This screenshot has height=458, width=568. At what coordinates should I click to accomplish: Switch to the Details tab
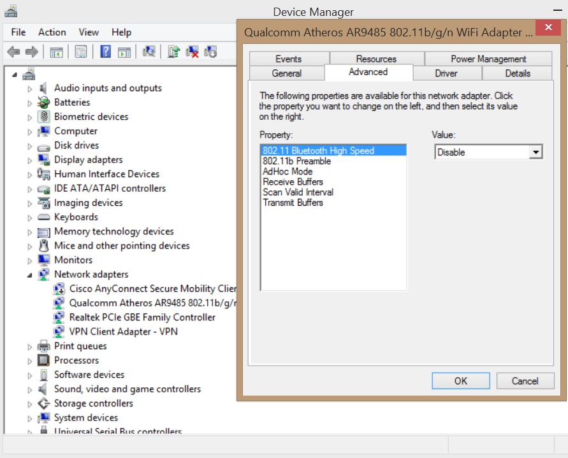tap(518, 73)
